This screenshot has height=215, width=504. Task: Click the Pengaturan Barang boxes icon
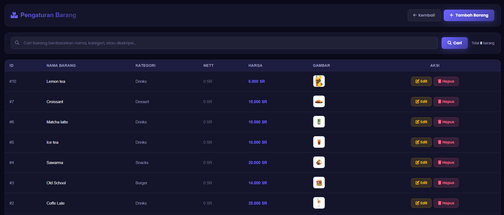(14, 15)
